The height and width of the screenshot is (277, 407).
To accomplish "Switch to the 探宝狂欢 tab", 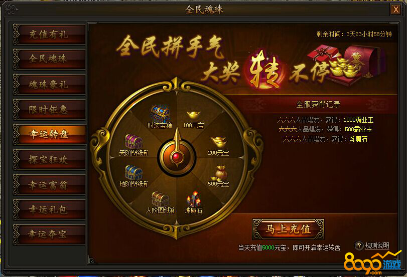I will click(x=49, y=160).
